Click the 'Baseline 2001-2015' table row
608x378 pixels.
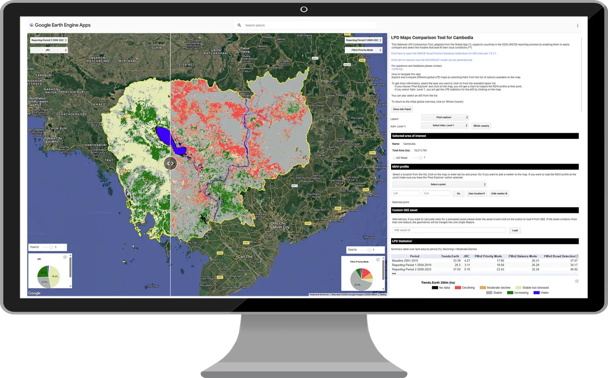(485, 261)
